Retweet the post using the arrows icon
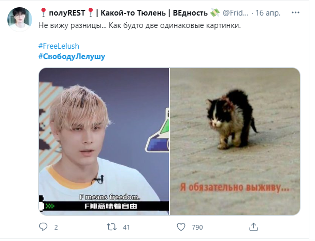 click(111, 227)
